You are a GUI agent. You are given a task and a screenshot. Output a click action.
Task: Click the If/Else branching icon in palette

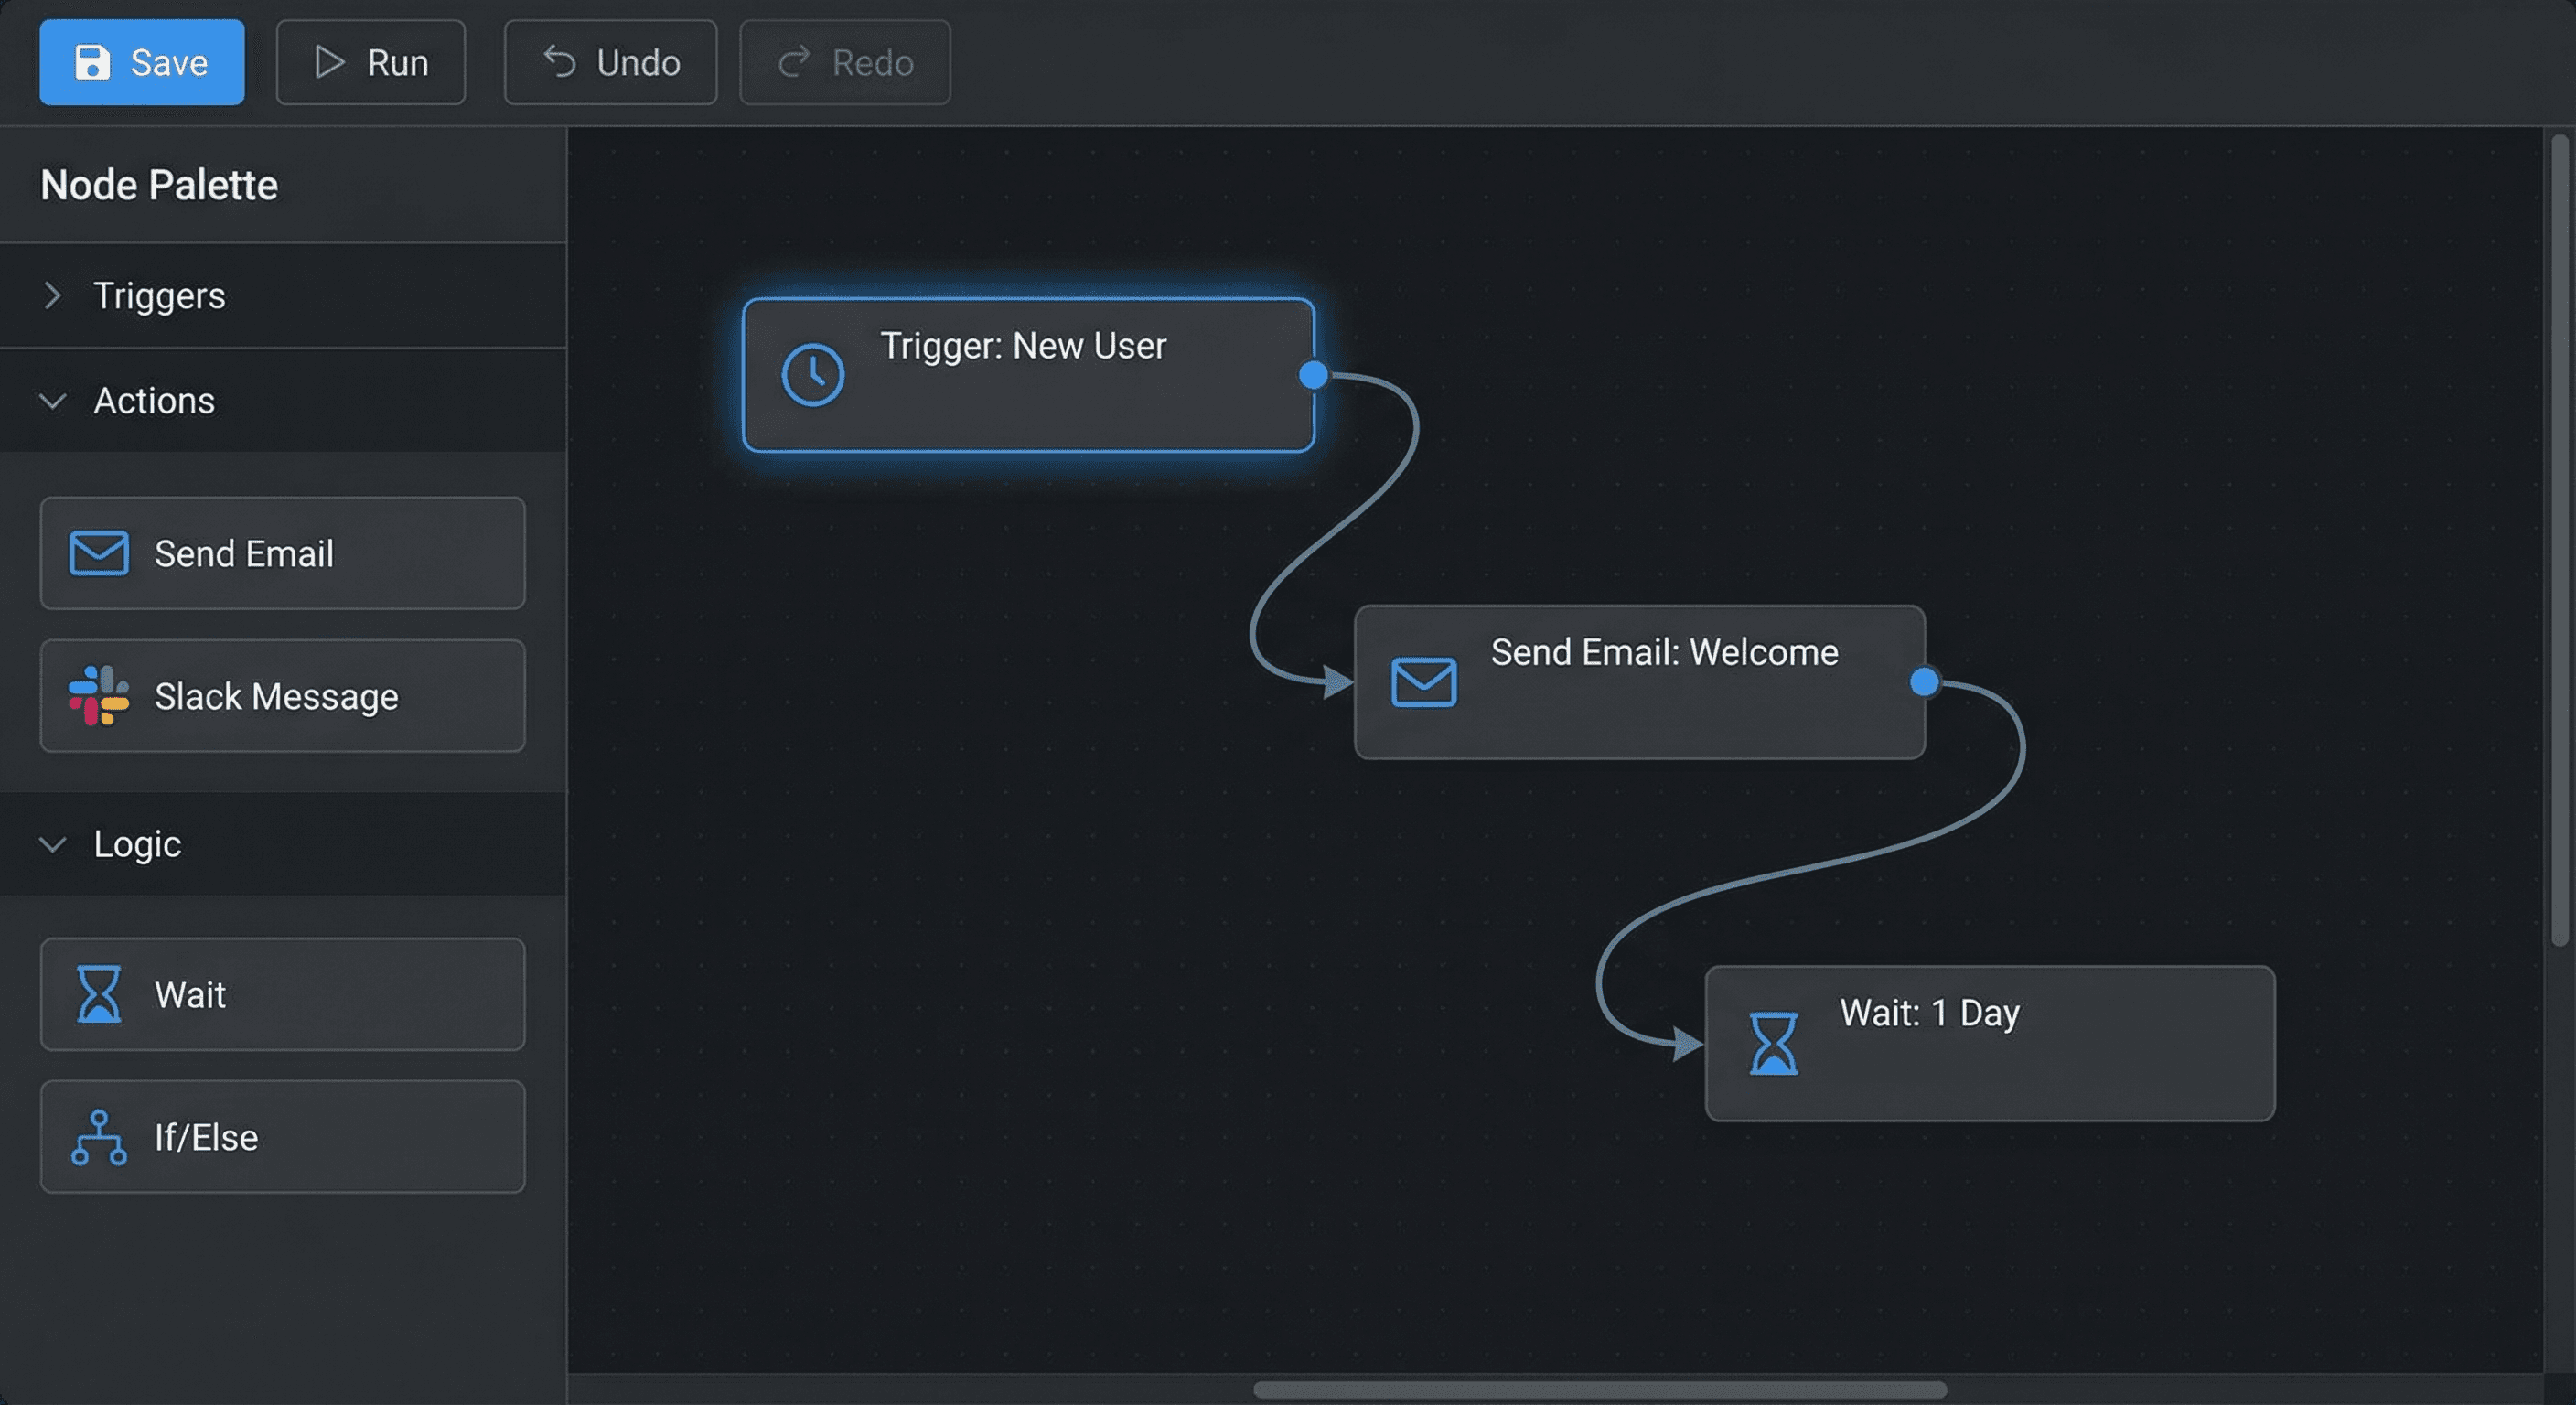click(99, 1137)
